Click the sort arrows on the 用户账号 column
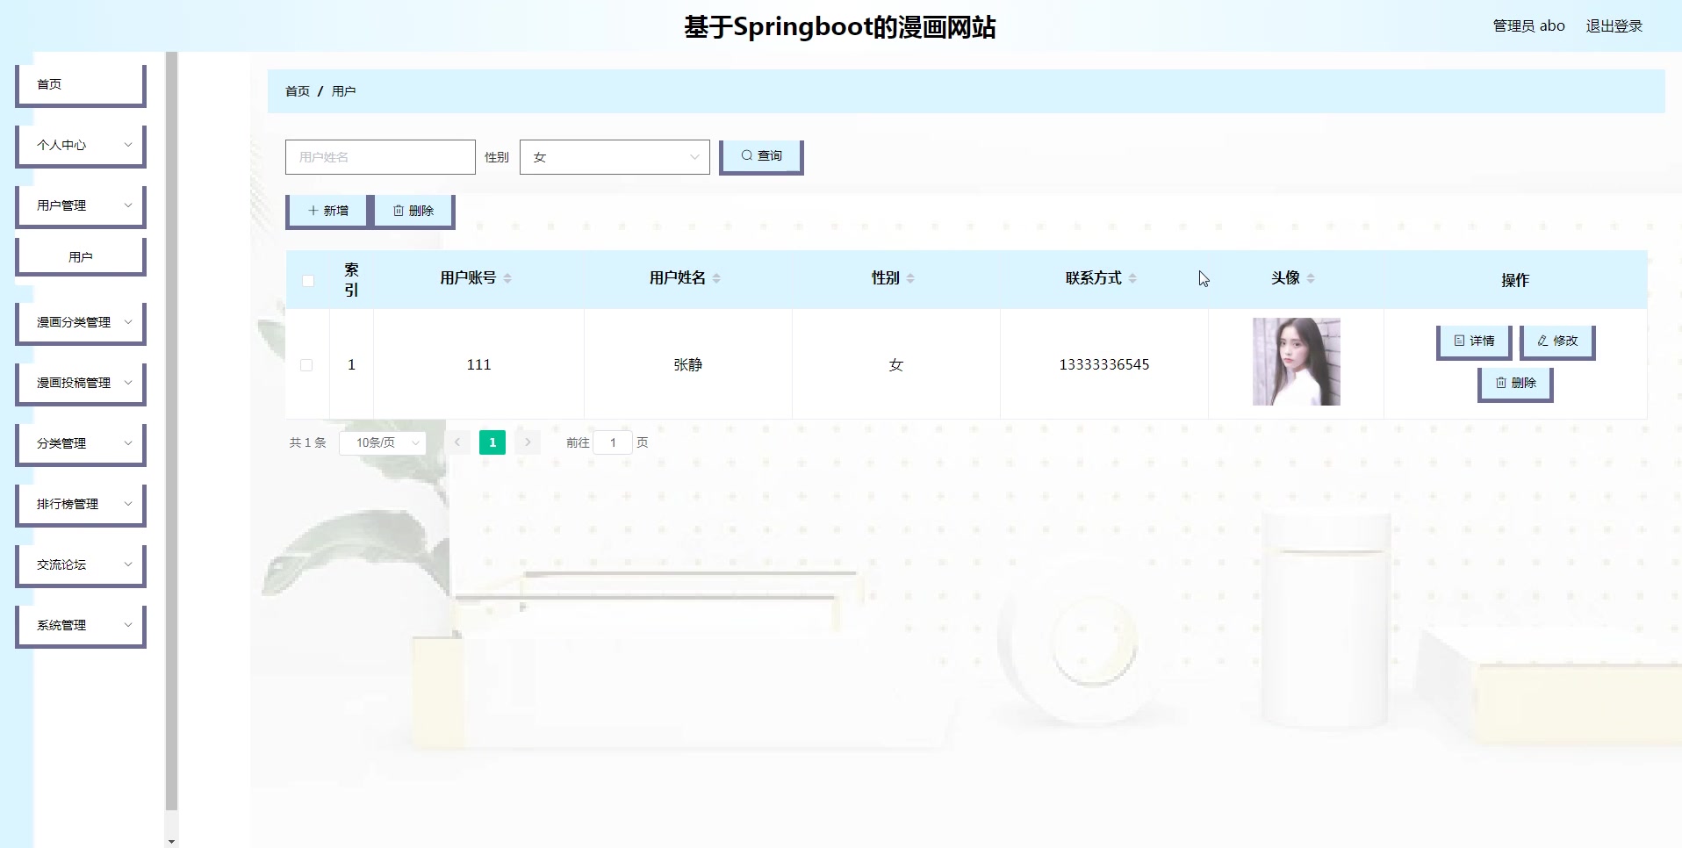 pyautogui.click(x=509, y=277)
